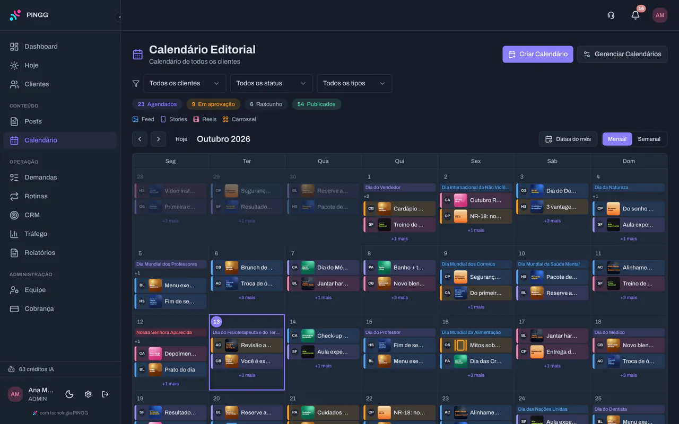Image resolution: width=679 pixels, height=424 pixels.
Task: Click Gerenciar Calendários button
Action: coord(622,54)
